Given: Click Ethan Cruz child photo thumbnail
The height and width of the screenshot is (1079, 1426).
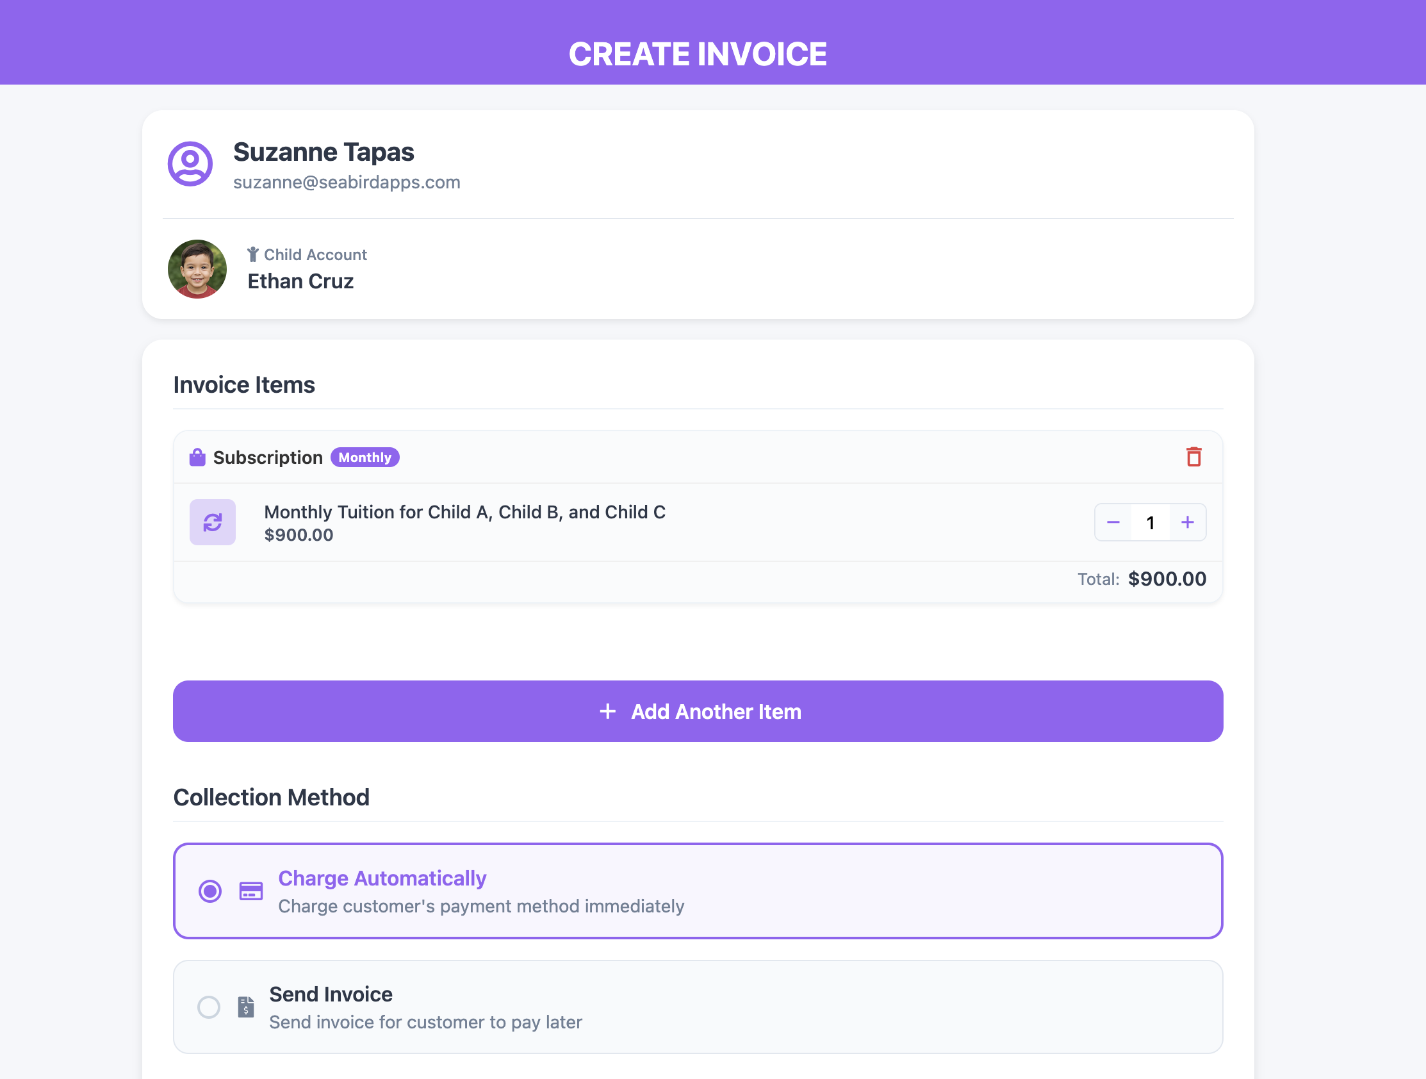Looking at the screenshot, I should coord(197,269).
